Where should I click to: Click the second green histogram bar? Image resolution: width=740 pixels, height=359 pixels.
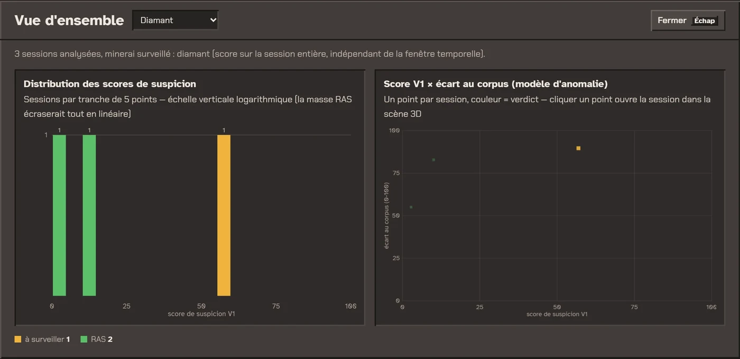(89, 215)
